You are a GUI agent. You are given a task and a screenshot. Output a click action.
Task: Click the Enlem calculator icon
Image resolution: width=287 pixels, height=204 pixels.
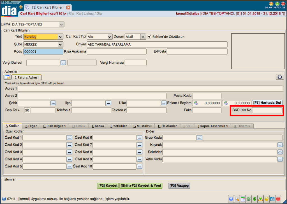[196, 103]
